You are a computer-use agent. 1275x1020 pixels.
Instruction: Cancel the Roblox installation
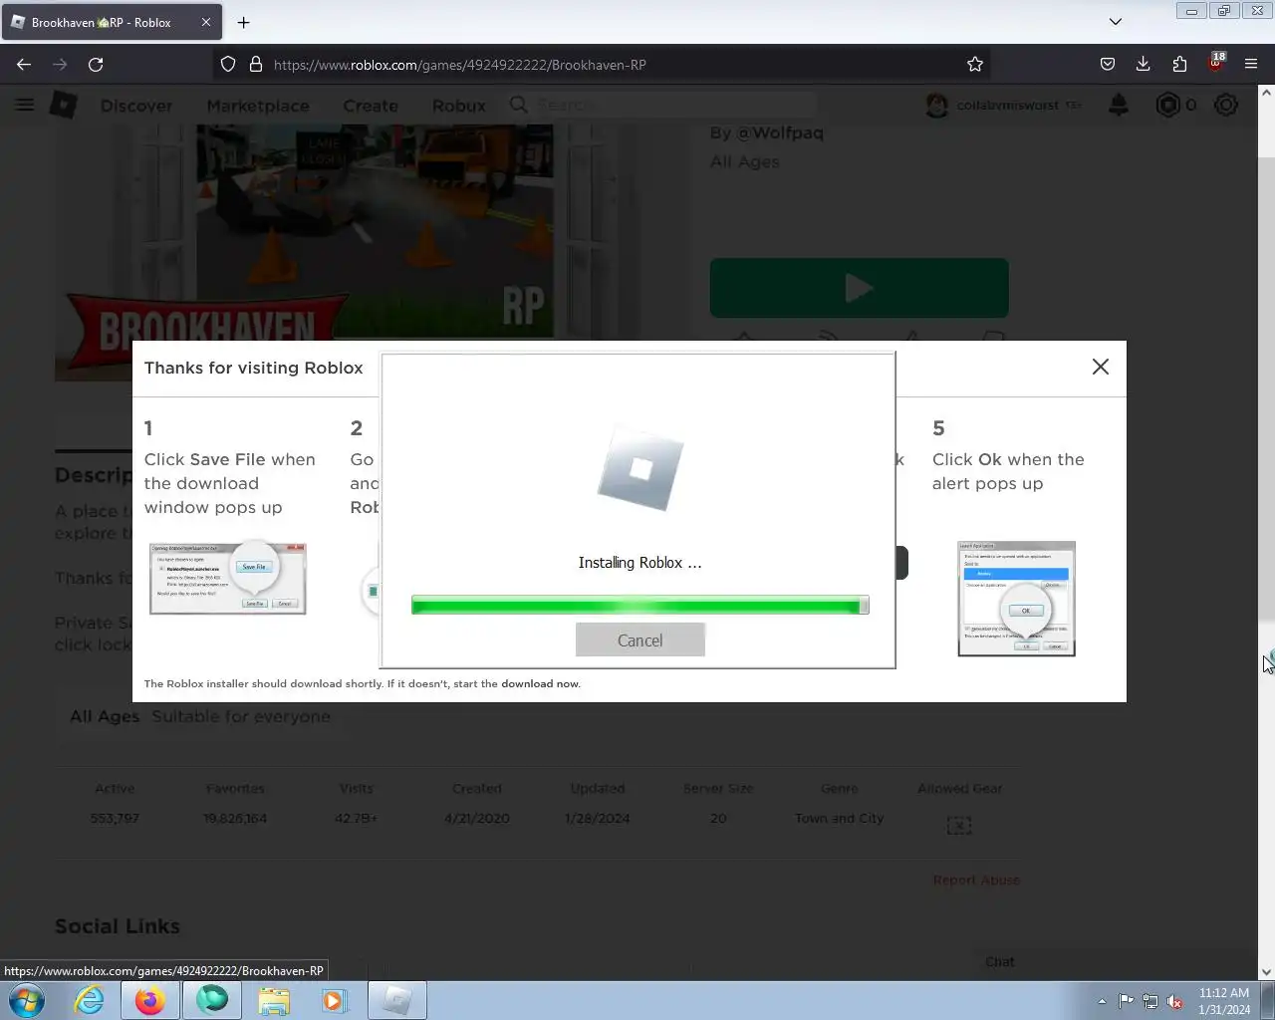point(639,640)
